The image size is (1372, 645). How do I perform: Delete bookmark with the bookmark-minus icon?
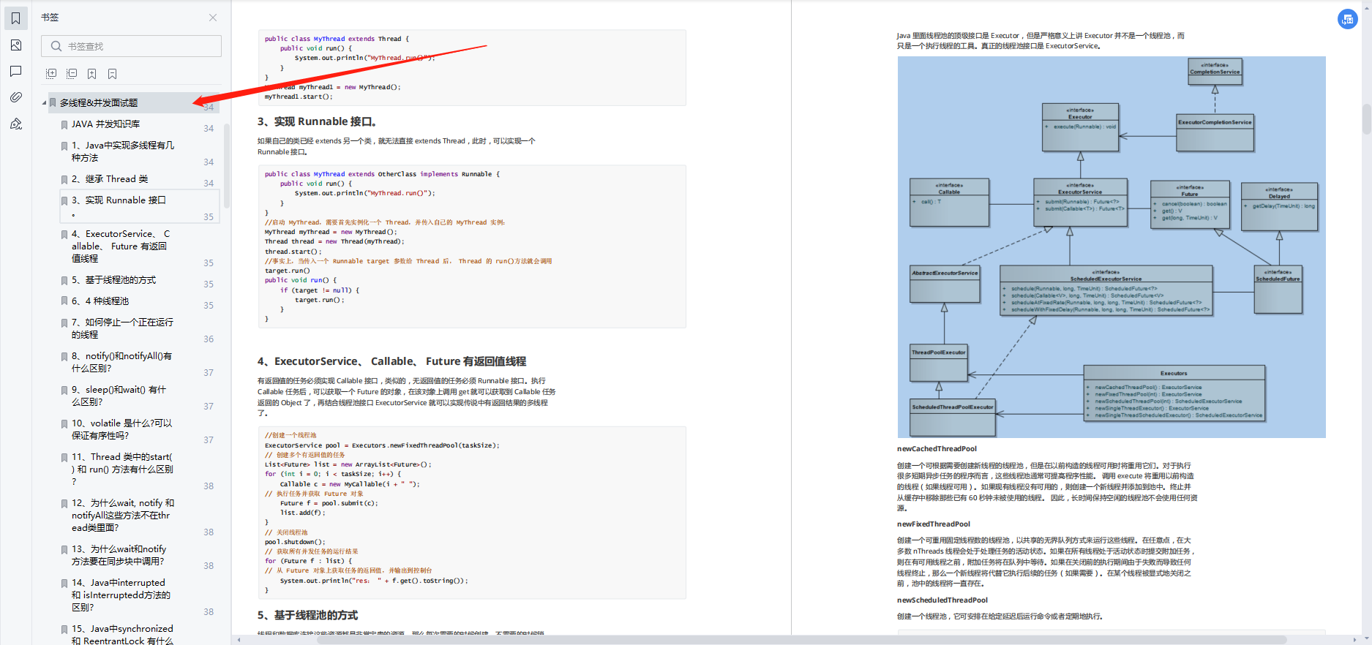[x=112, y=74]
